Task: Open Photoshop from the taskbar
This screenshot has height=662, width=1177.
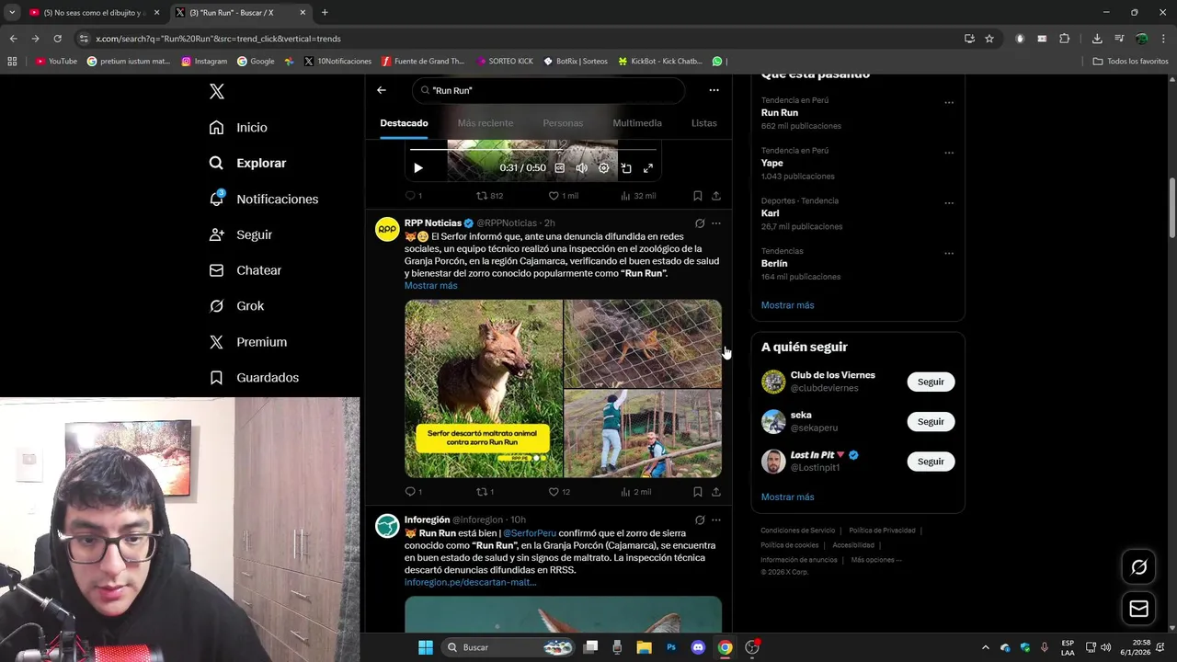Action: [671, 647]
